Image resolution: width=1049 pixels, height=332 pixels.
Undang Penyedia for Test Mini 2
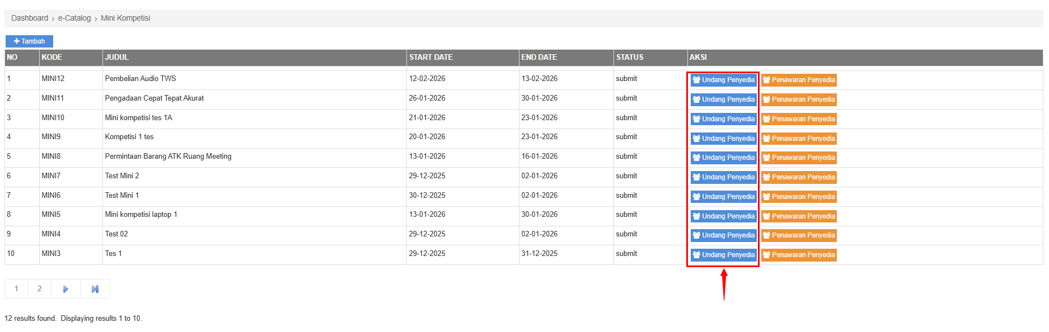pos(723,177)
